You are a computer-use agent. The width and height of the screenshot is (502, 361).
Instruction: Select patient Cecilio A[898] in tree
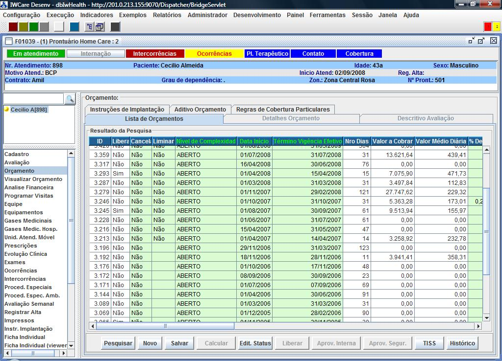(28, 110)
